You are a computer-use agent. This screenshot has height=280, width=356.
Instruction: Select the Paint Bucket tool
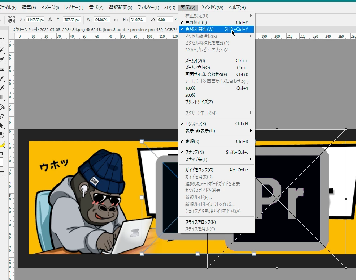coord(2,107)
